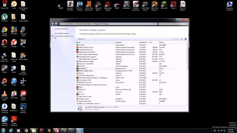
Task: Select Adobe Creative Cloud in the list
Action: coord(125,47)
